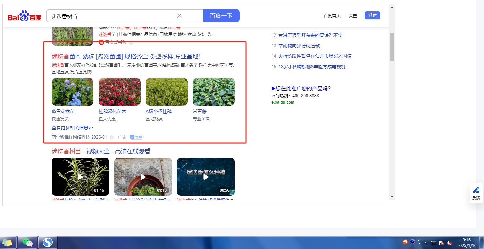The image size is (484, 249).
Task: Click the blue help tray icon
Action: point(412,242)
